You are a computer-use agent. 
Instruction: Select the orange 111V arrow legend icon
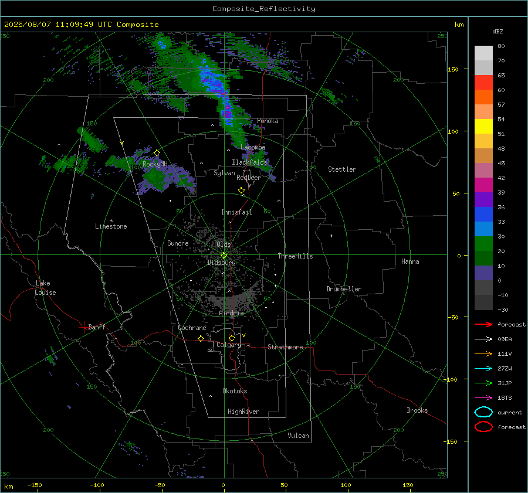coord(483,353)
